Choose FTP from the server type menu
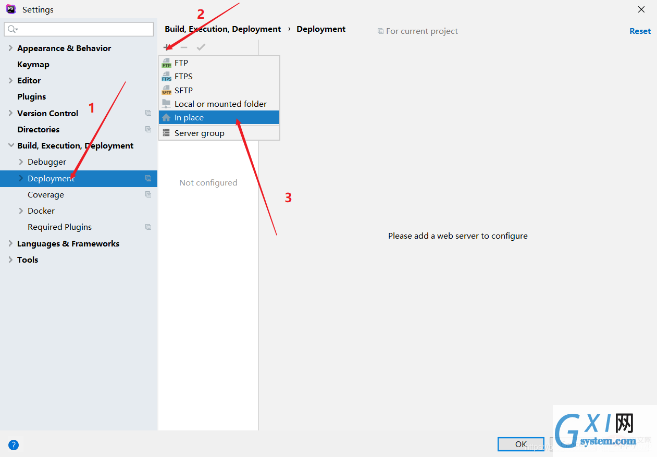Viewport: 657px width, 457px height. (219, 63)
